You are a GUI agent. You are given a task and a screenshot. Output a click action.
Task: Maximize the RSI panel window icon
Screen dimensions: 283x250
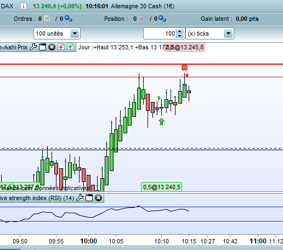tap(89, 198)
